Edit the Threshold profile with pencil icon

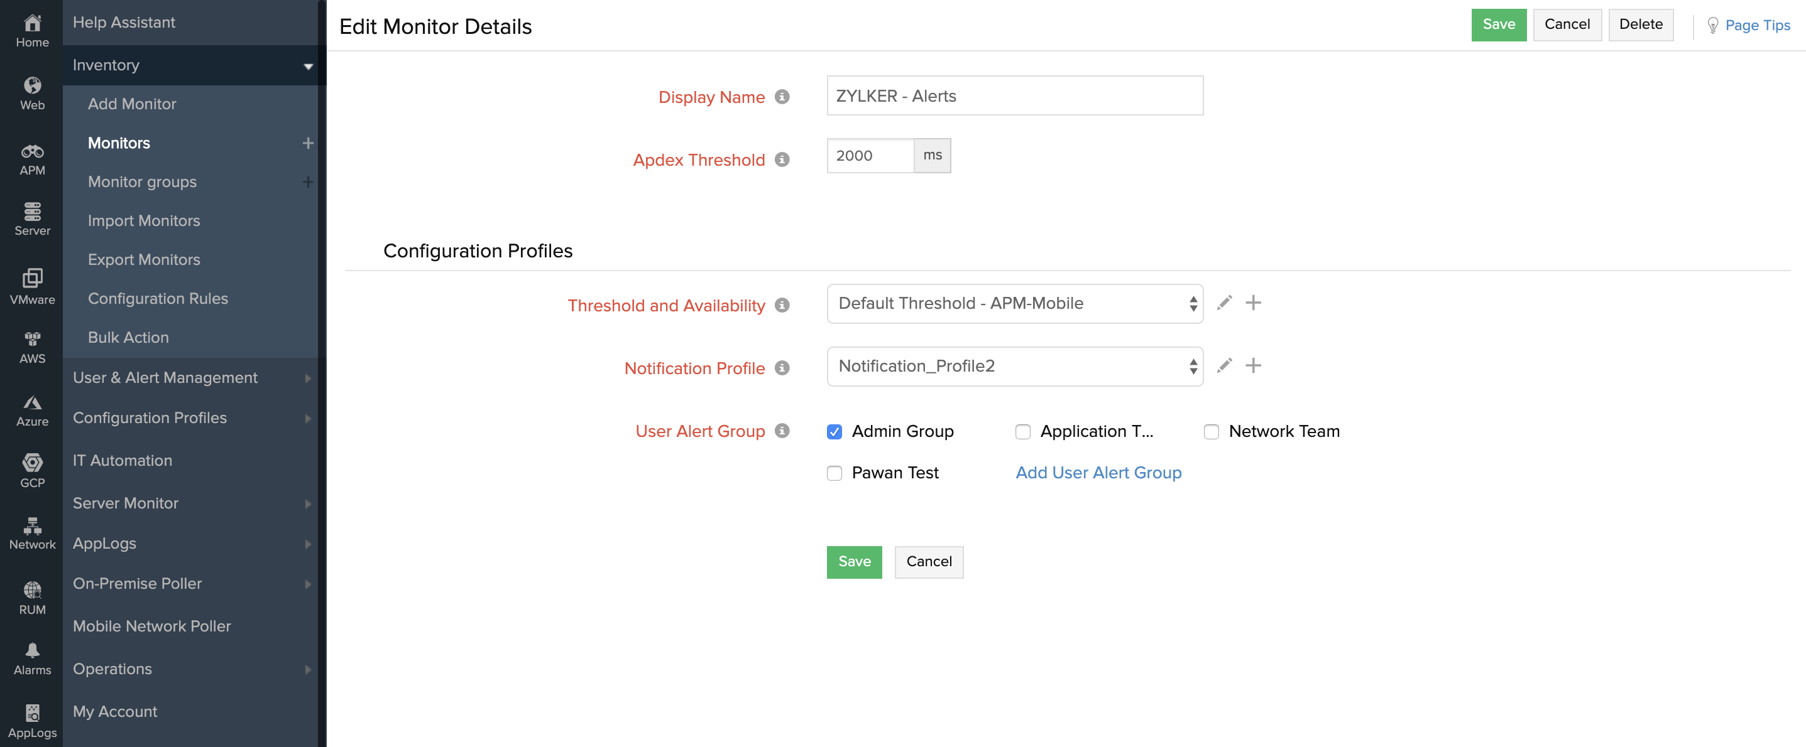point(1224,303)
